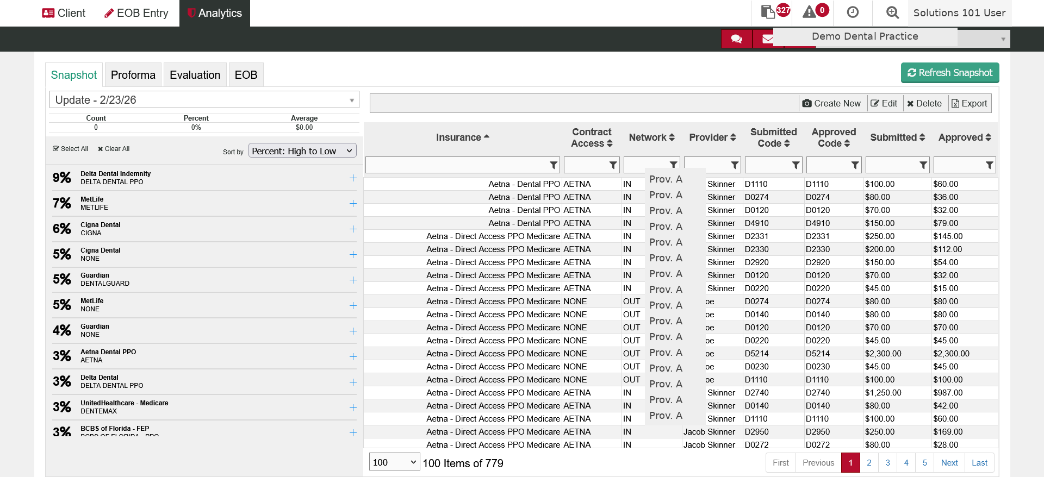Image resolution: width=1044 pixels, height=477 pixels.
Task: Open the clock history icon
Action: 853,12
